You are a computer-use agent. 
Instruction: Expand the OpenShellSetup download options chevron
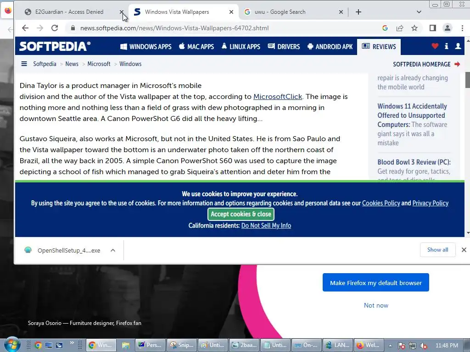pyautogui.click(x=113, y=250)
